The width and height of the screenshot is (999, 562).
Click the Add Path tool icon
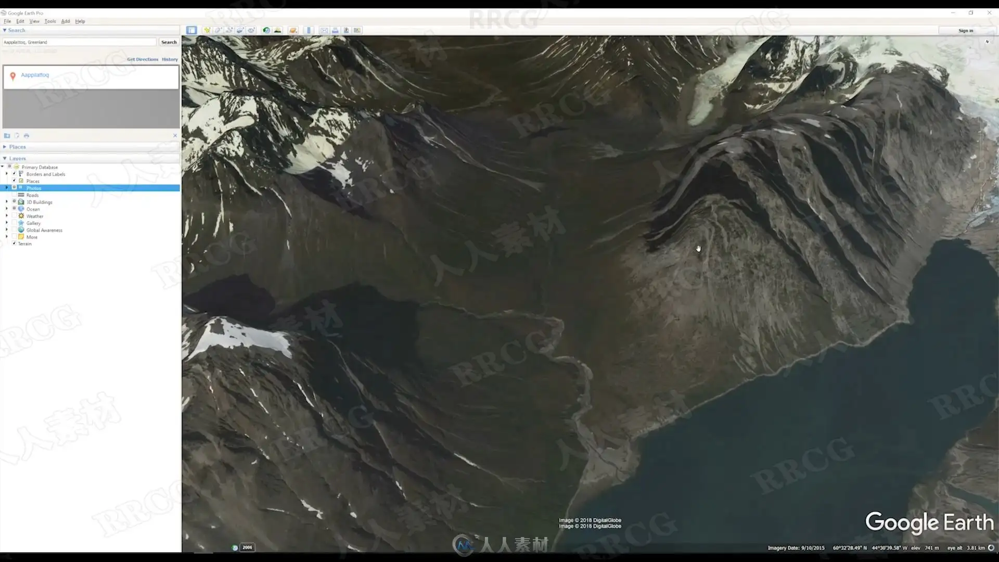229,30
